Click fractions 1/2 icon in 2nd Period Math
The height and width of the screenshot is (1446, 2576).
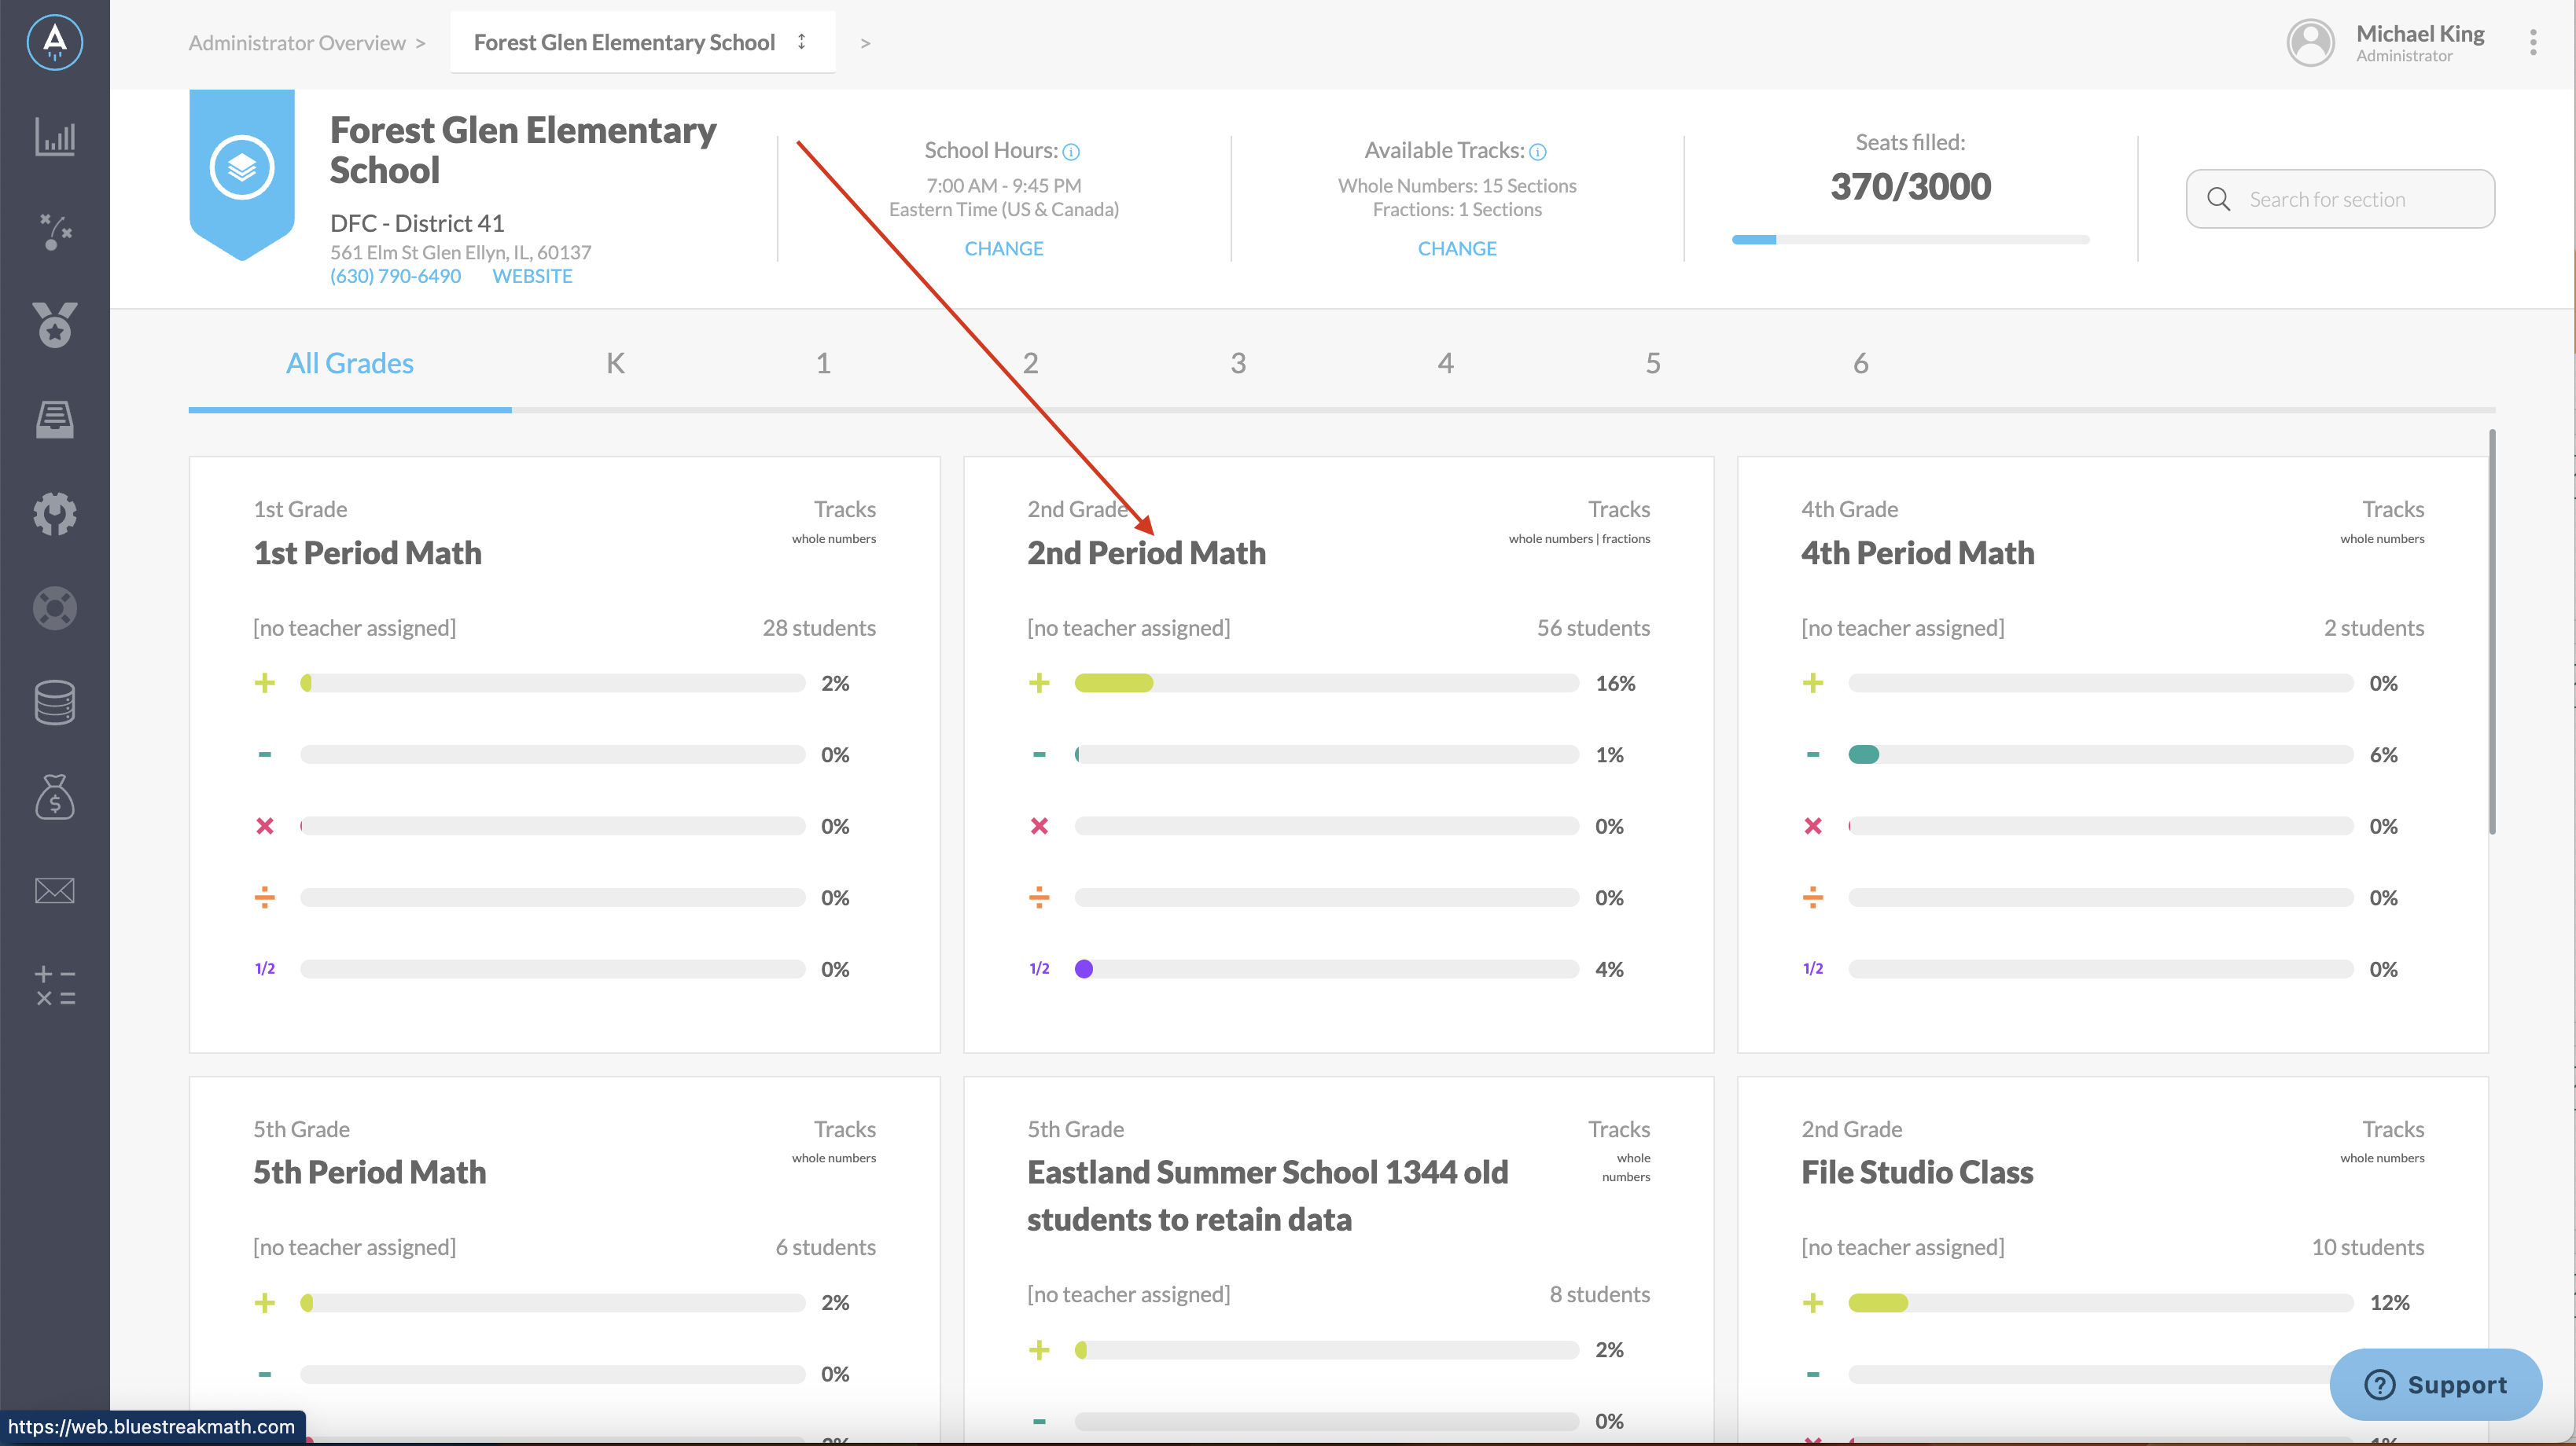(x=1039, y=968)
